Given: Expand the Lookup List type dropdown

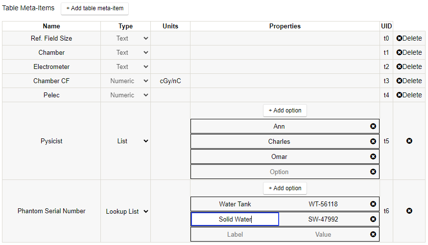Looking at the screenshot, I should tap(126, 212).
